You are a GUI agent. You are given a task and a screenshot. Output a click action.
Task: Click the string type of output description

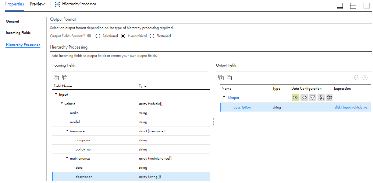click(277, 107)
